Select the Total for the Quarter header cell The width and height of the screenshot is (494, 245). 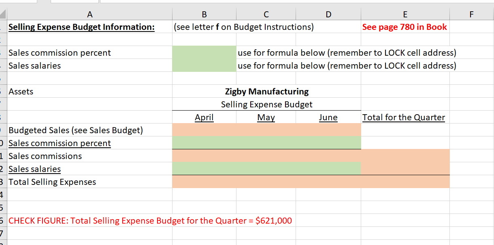click(x=403, y=117)
